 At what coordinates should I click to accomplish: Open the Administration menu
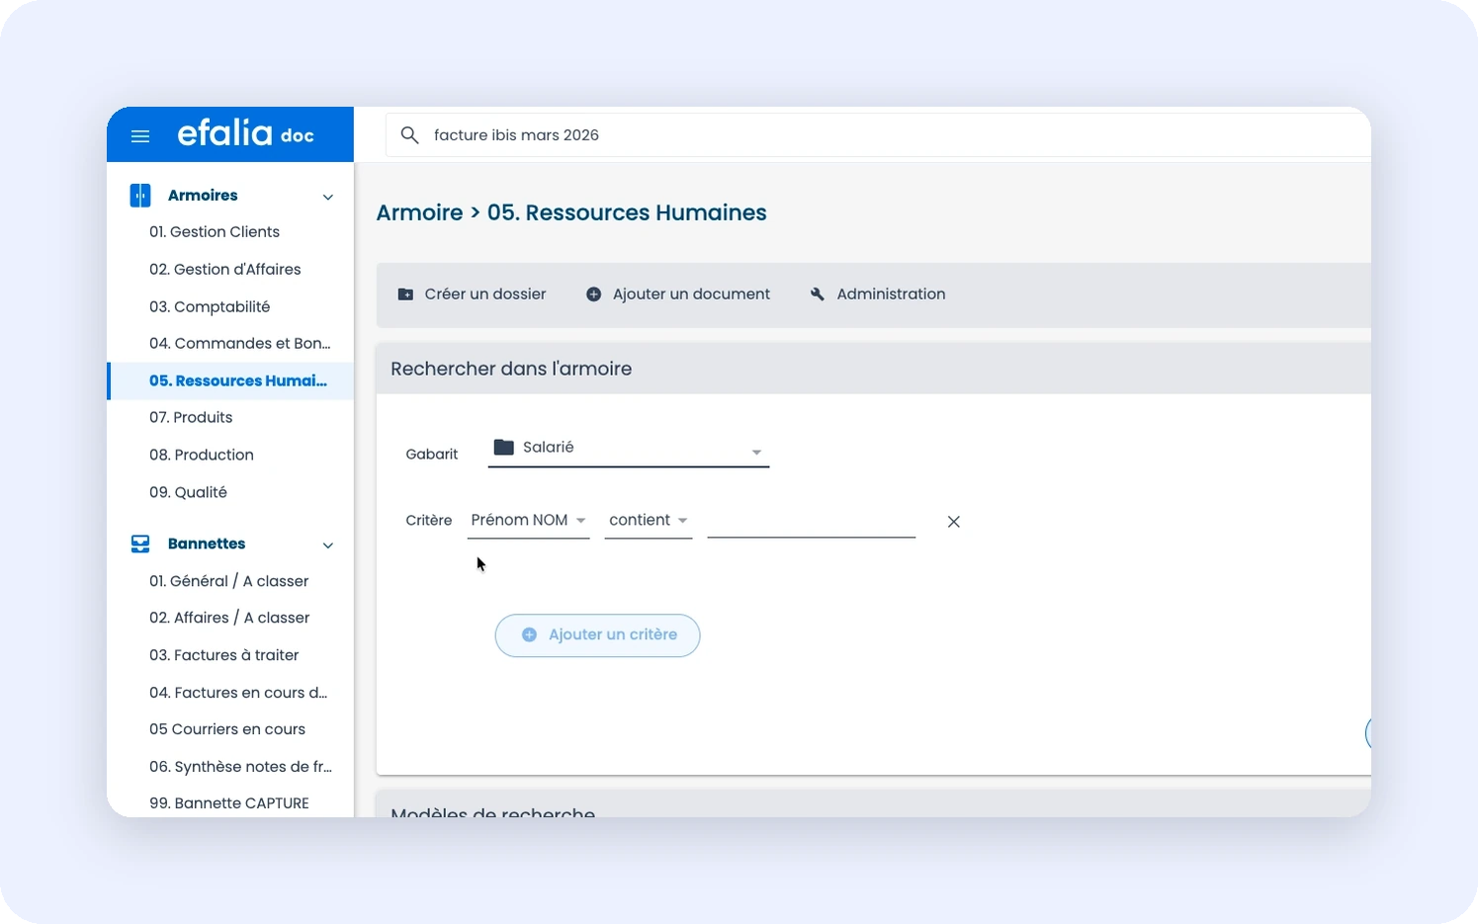pos(878,294)
